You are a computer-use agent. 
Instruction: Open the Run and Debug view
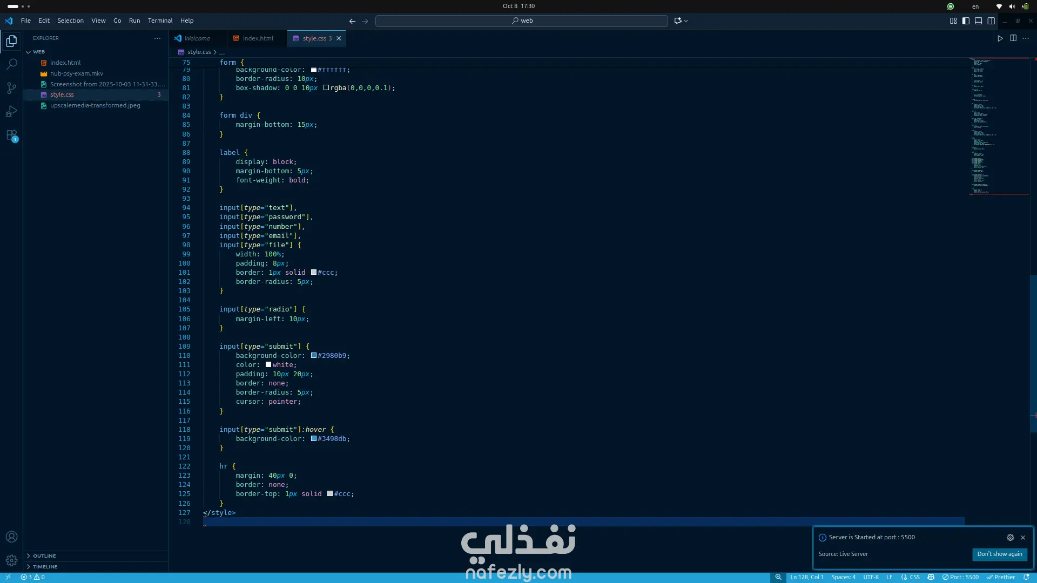(11, 112)
